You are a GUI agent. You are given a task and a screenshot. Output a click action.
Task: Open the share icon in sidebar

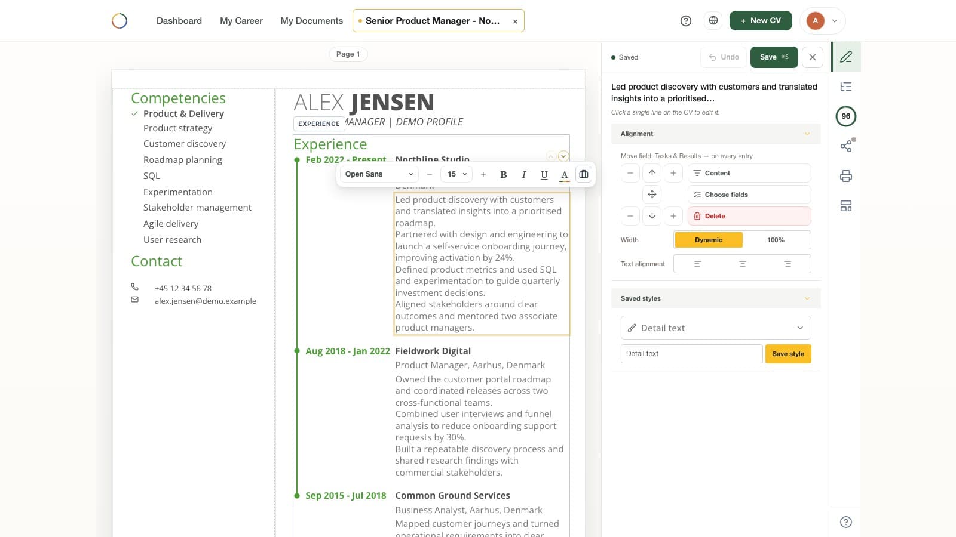click(846, 146)
